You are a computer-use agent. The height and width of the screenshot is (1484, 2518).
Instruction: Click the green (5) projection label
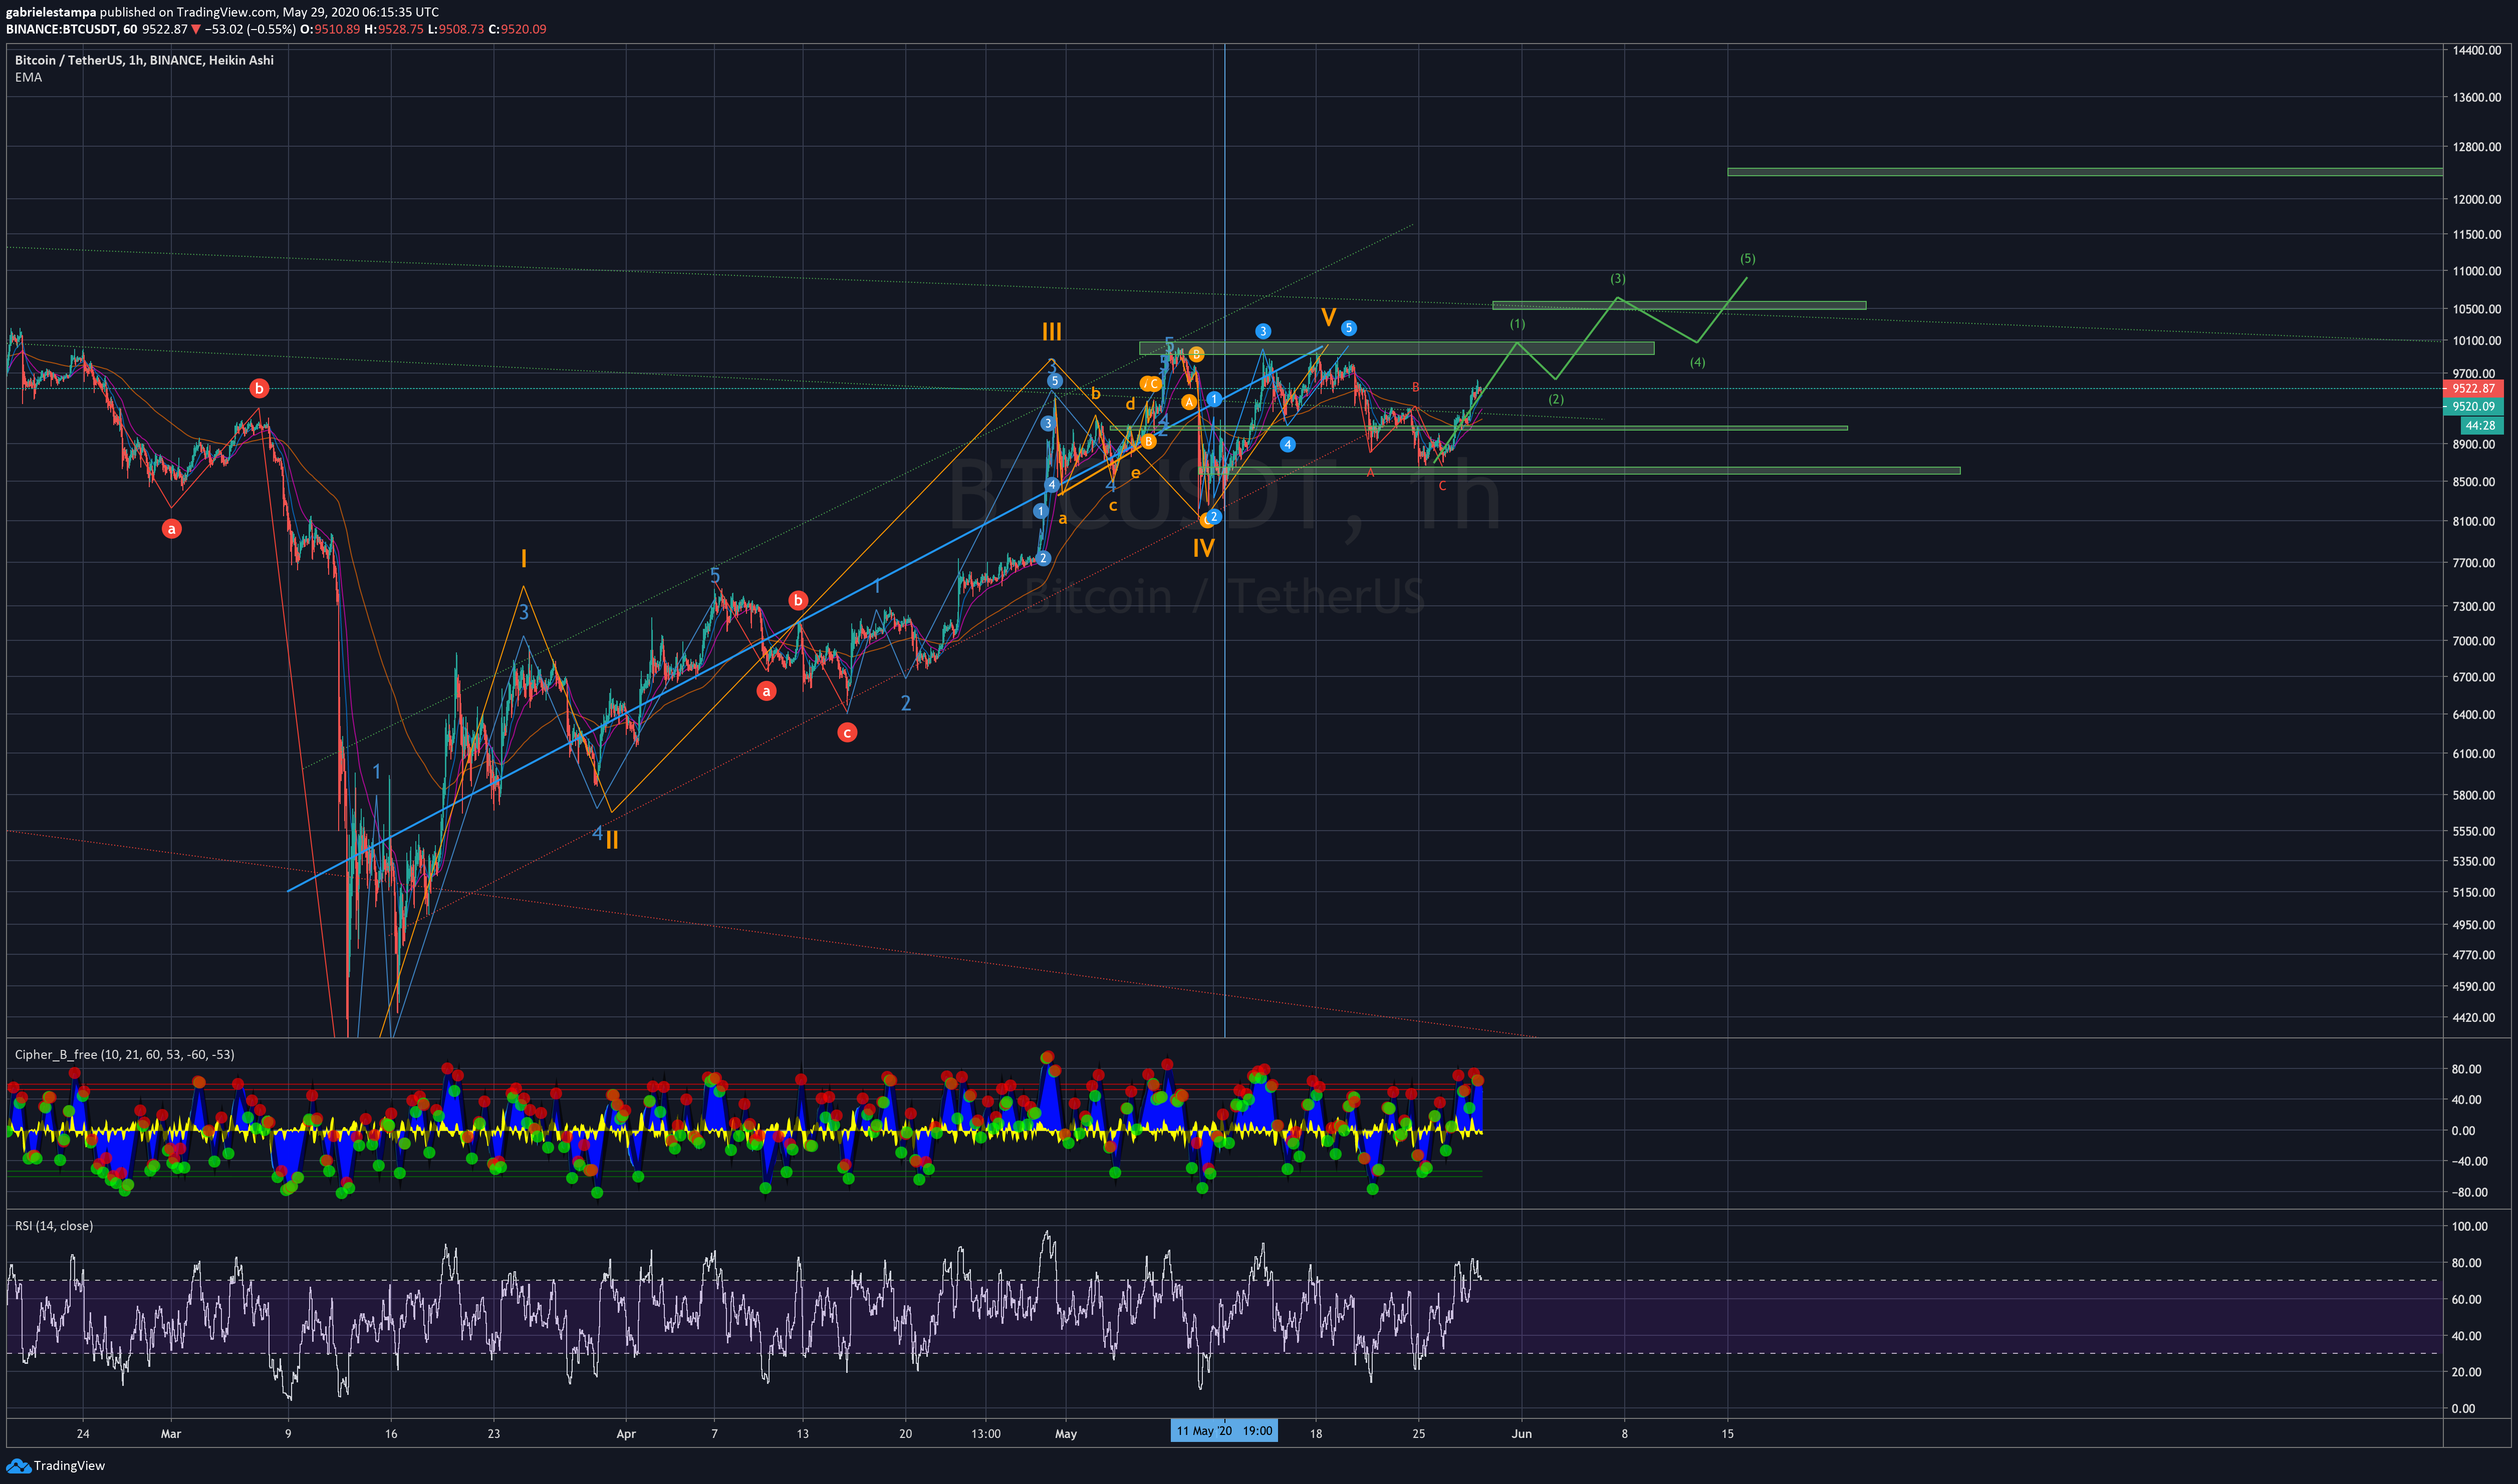coord(1747,258)
